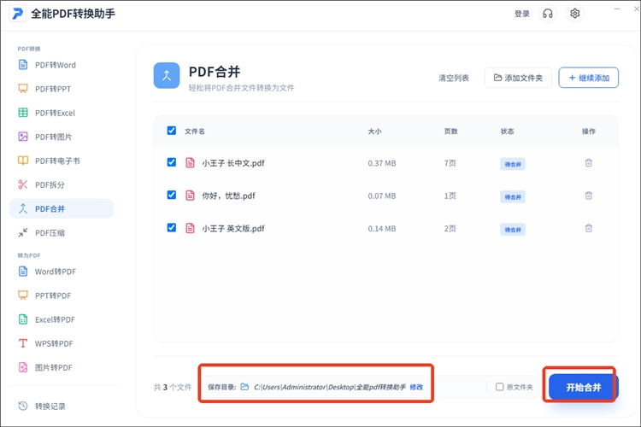
Task: Click the Excel转PDF sheet icon
Action: click(x=23, y=319)
